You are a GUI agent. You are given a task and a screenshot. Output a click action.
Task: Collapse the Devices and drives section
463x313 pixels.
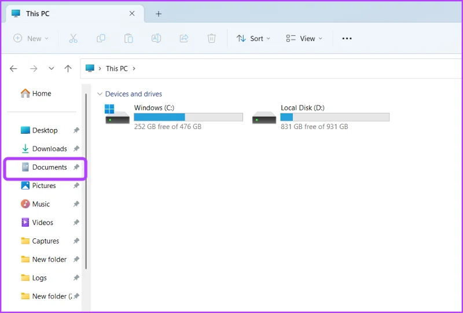pyautogui.click(x=100, y=94)
